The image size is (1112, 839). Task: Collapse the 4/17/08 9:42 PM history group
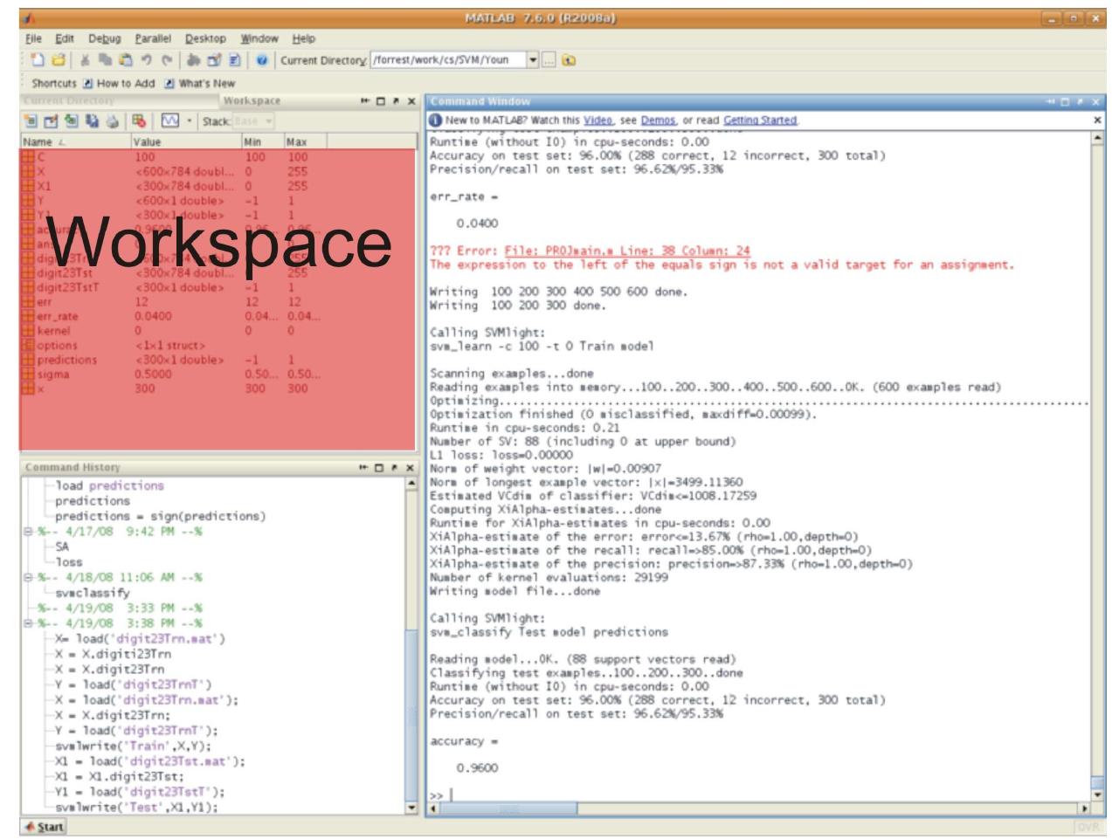(x=28, y=532)
